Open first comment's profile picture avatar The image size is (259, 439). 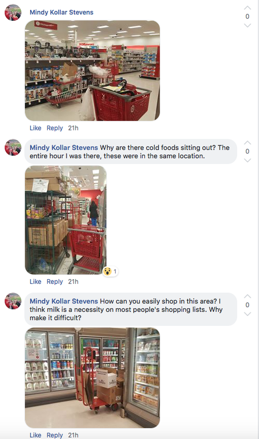(13, 13)
